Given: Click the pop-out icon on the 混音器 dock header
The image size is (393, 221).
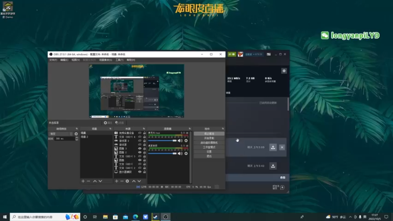Looking at the screenshot, I should (190, 129).
